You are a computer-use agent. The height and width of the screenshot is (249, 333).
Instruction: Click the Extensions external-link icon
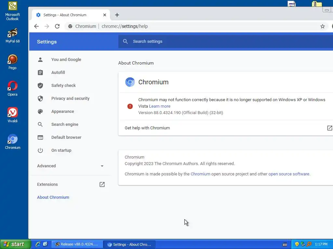[x=102, y=184]
